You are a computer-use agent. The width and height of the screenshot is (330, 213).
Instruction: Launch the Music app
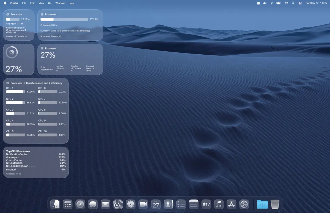click(219, 204)
